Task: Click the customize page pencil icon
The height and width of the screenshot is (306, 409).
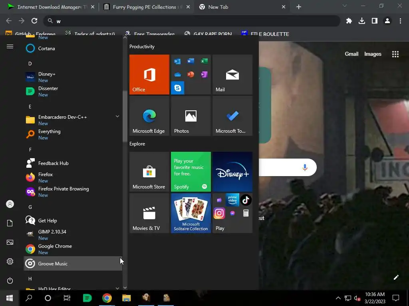Action: pos(396,277)
